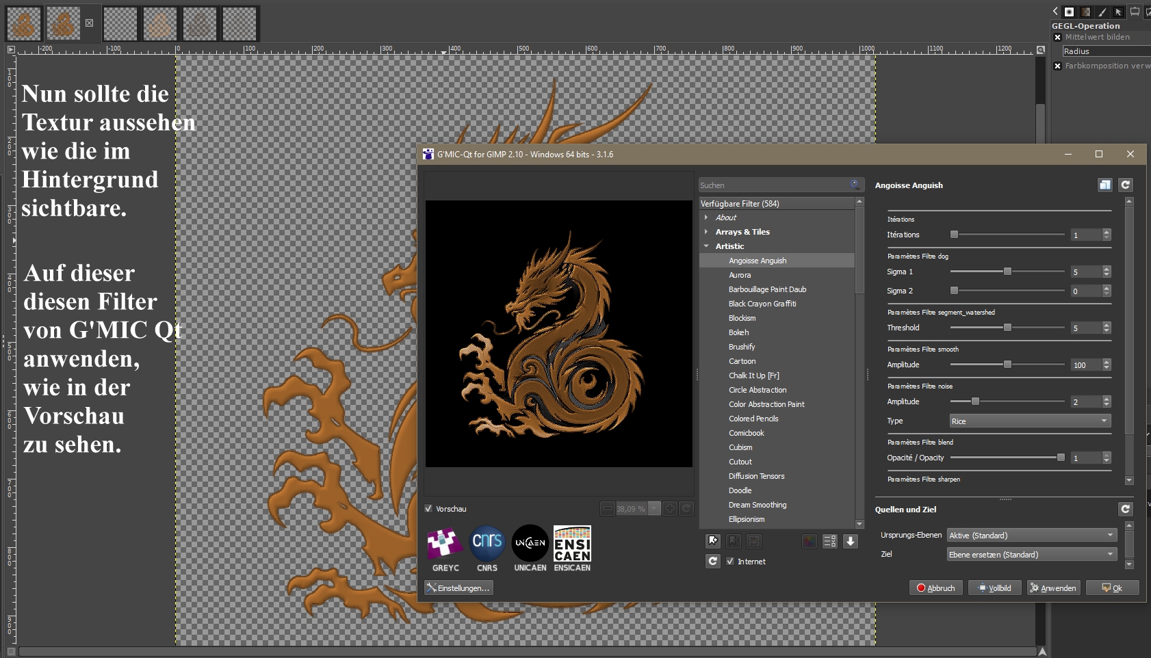
Task: Click the GREYC logo
Action: pyautogui.click(x=445, y=549)
